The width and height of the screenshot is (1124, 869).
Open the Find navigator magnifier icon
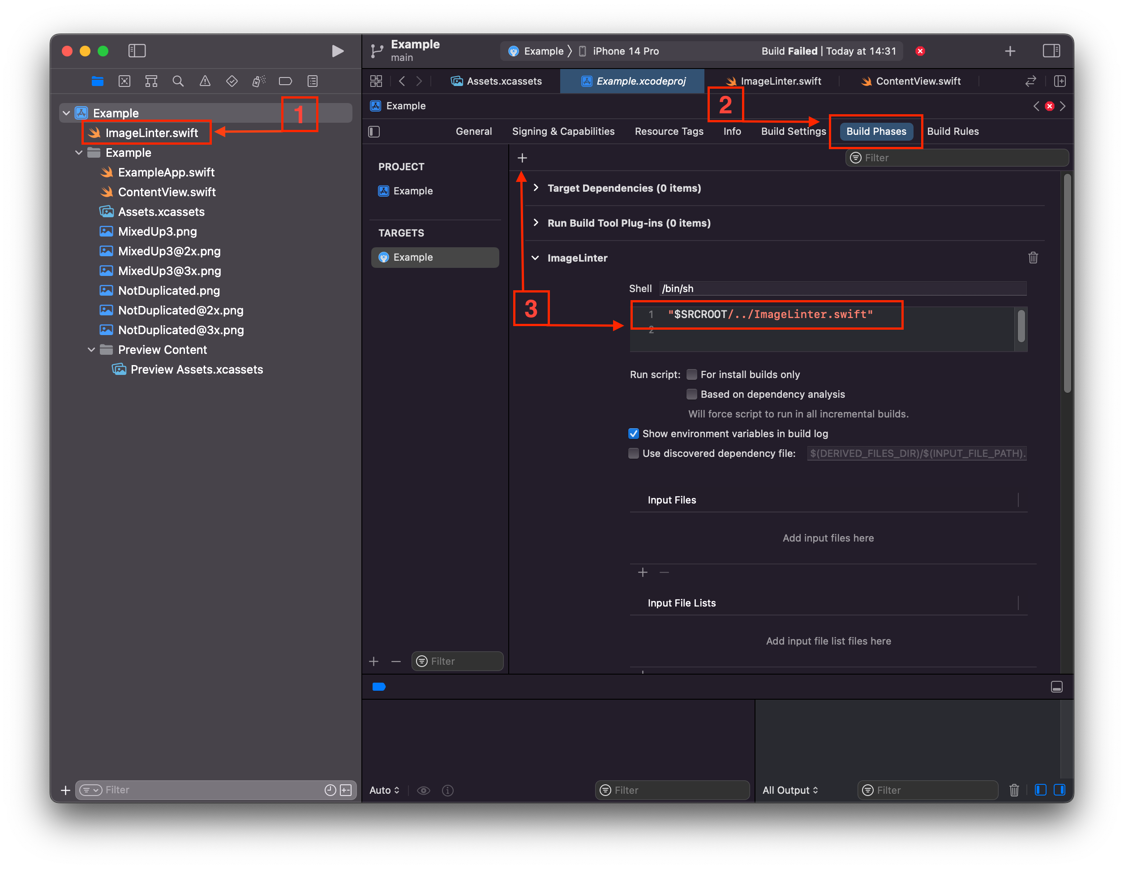point(178,81)
